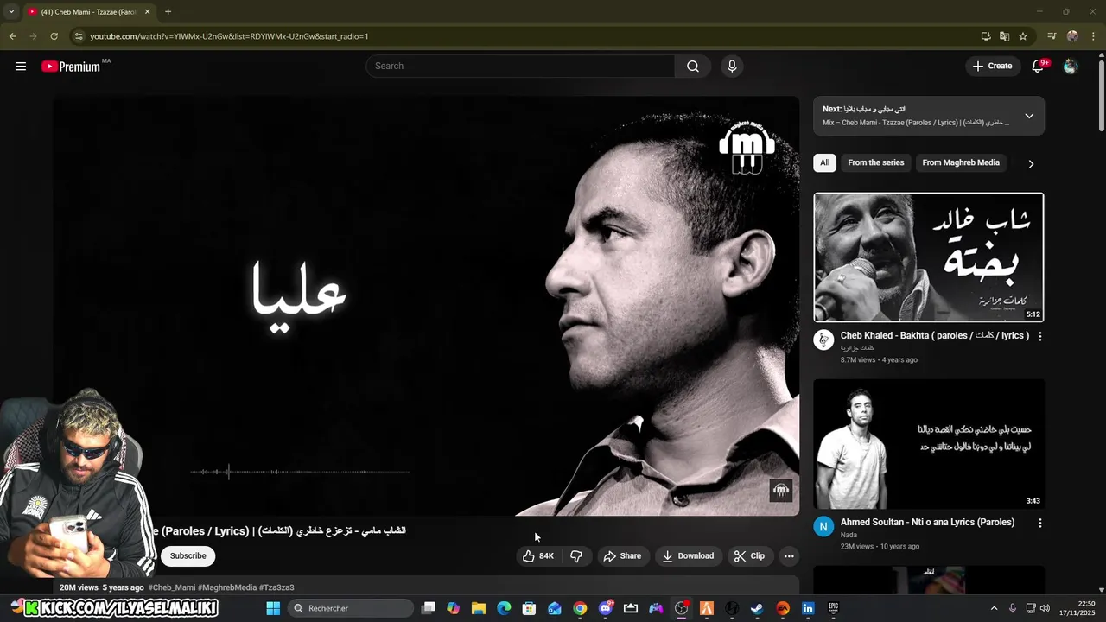Translate this page icon
Viewport: 1106px width, 622px height.
click(x=1004, y=36)
